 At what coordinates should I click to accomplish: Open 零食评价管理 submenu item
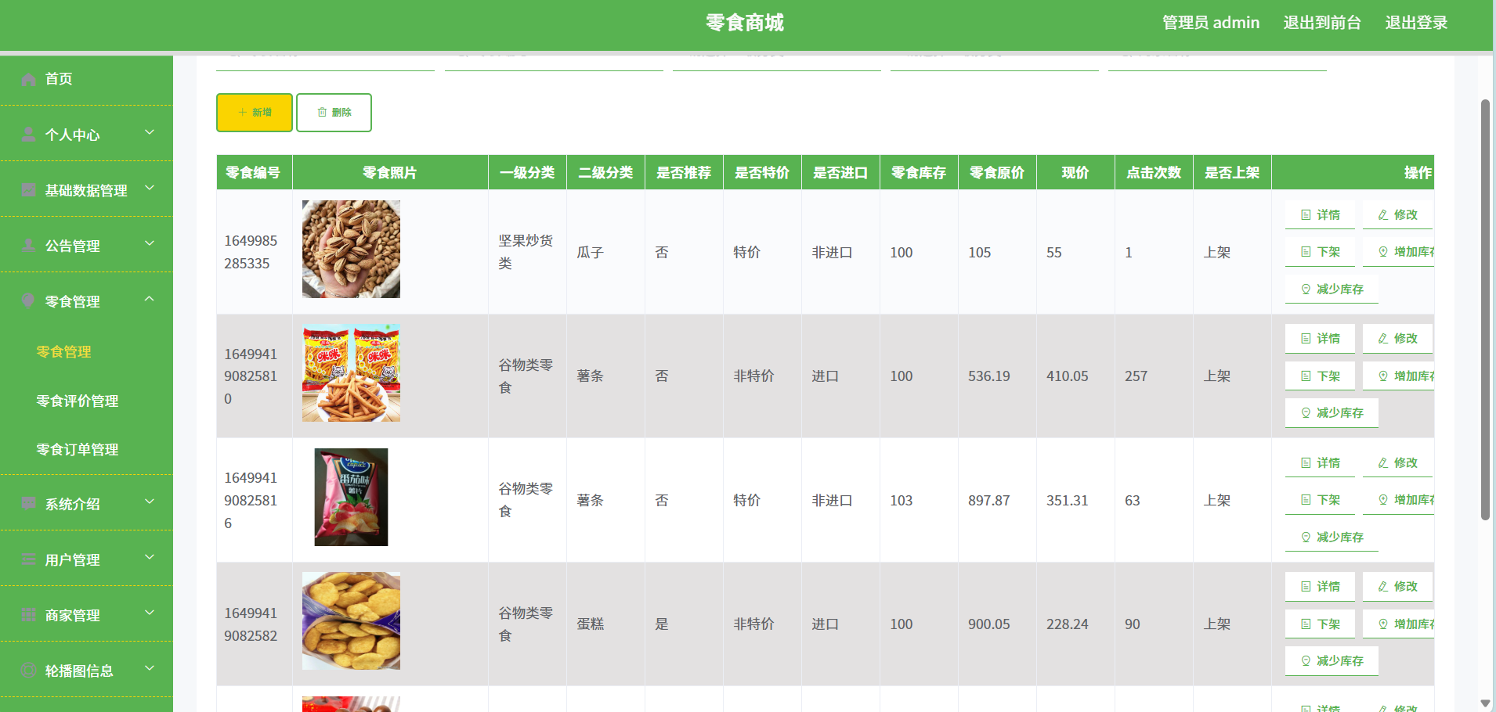pos(78,401)
